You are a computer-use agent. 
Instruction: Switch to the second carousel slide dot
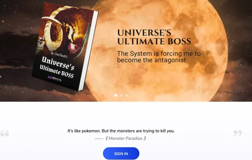pos(121,95)
